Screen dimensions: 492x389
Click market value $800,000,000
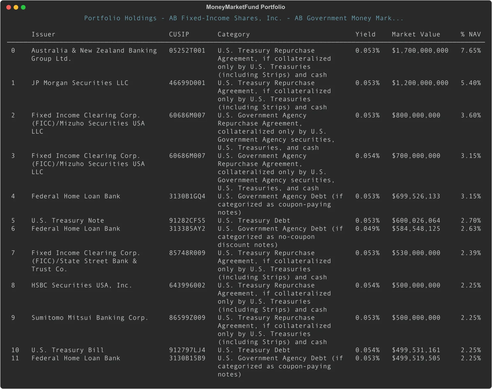pyautogui.click(x=416, y=115)
